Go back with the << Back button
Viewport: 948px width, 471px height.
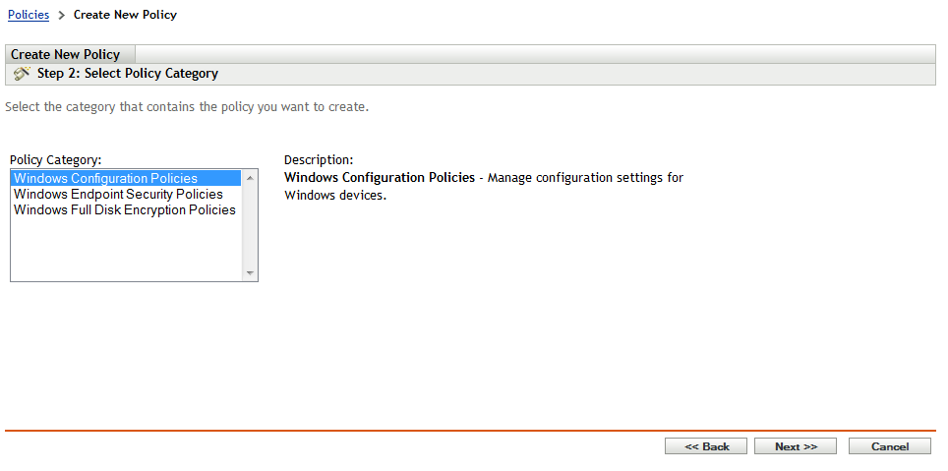tap(706, 446)
